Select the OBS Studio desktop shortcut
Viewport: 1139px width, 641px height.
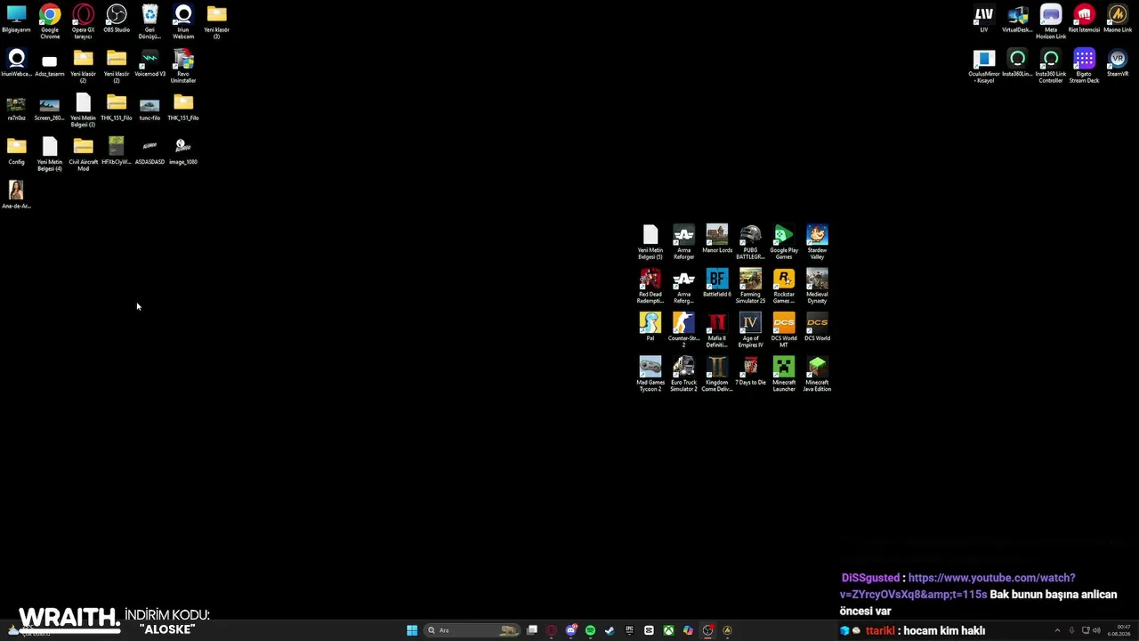pyautogui.click(x=117, y=20)
